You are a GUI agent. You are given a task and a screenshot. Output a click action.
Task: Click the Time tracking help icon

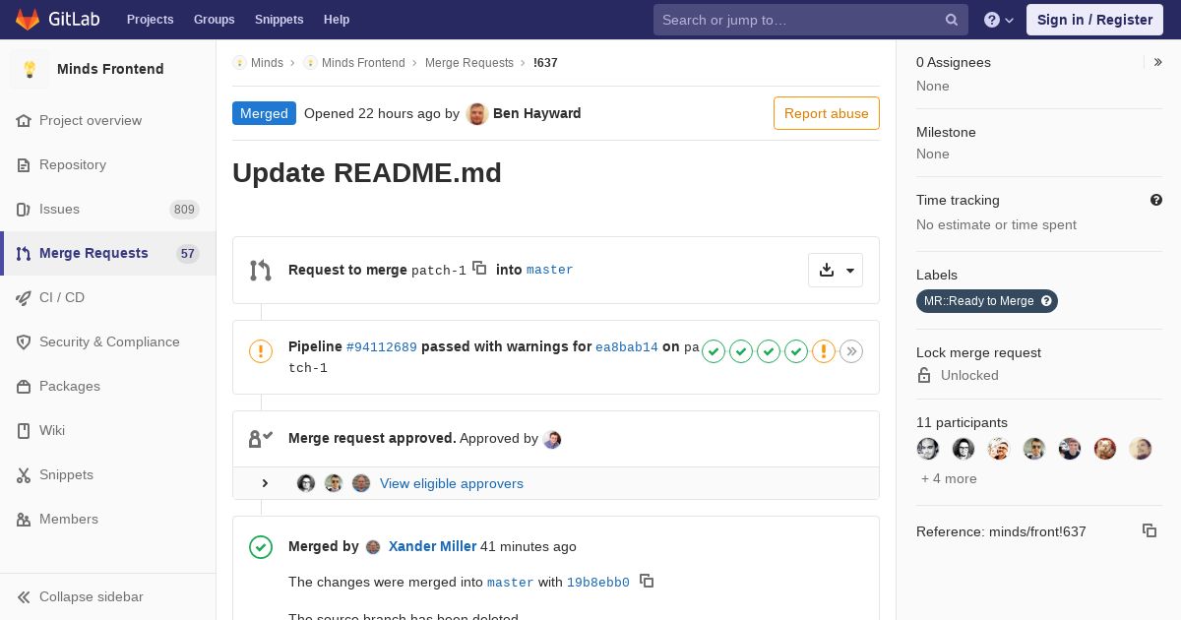click(x=1156, y=200)
